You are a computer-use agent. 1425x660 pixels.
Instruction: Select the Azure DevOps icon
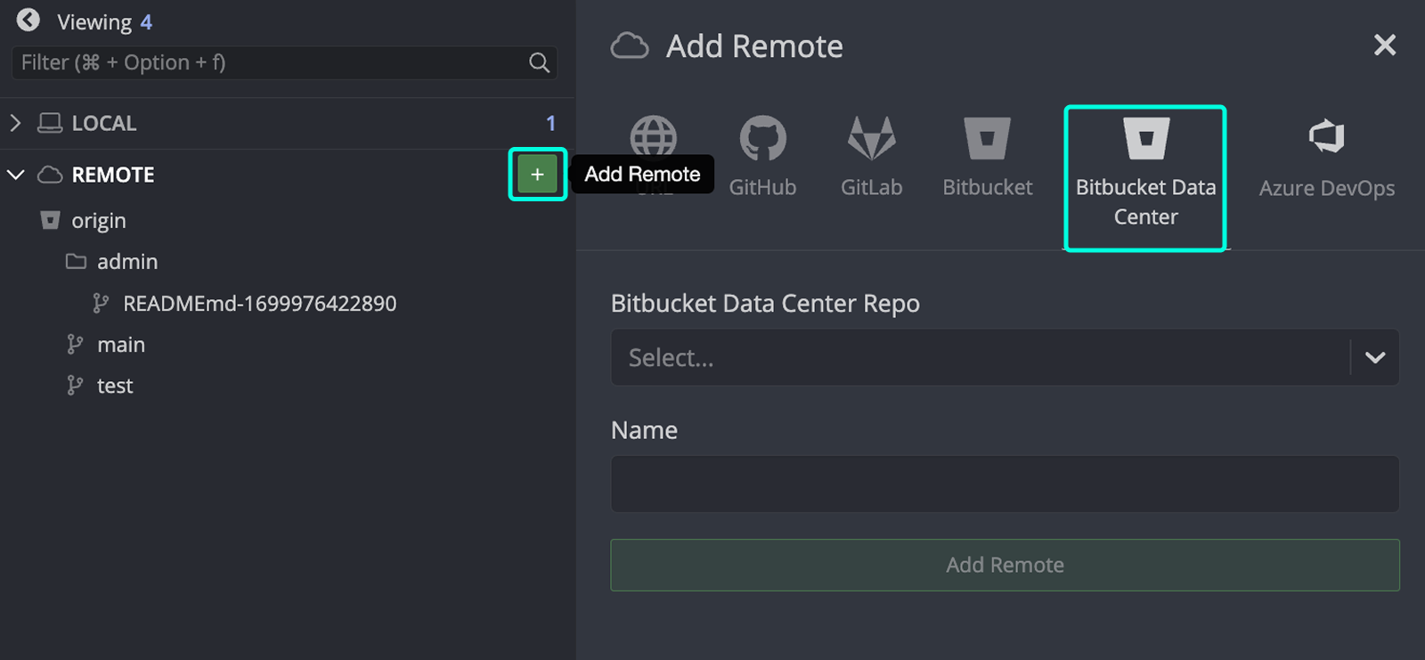[x=1326, y=138]
